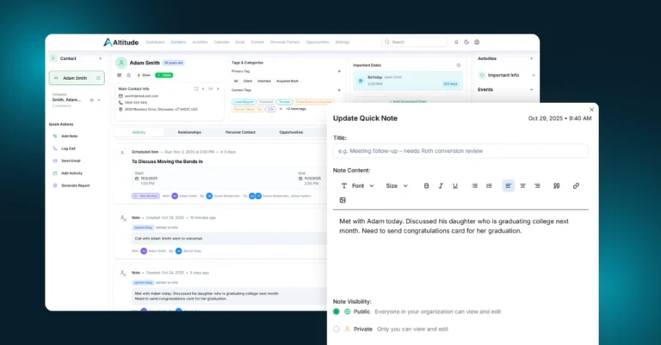Open the user profile icon in header
The width and height of the screenshot is (661, 345).
coord(477,42)
